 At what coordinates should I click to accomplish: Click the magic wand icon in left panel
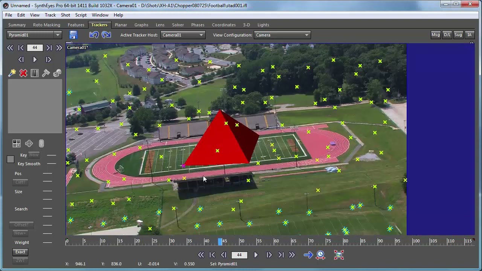pos(12,73)
